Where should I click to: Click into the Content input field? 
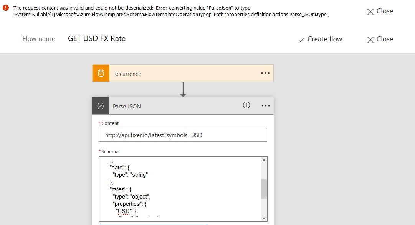(183, 135)
